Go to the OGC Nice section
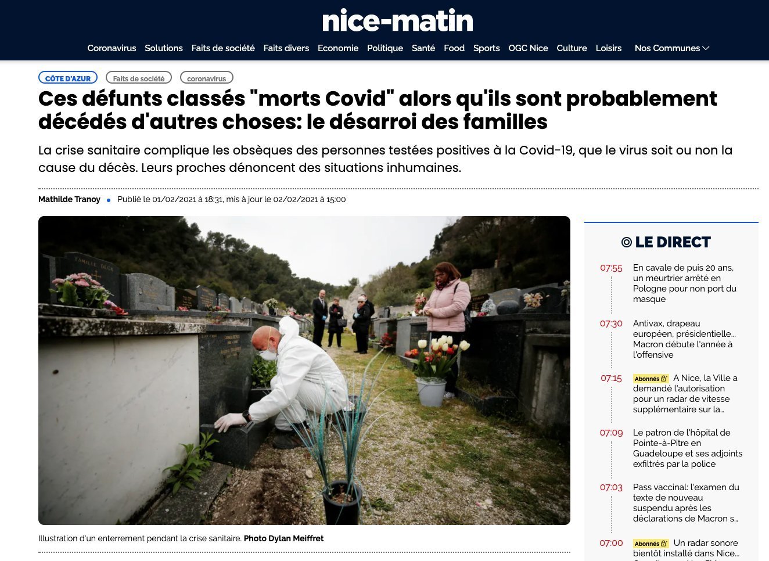Viewport: 769px width, 561px height. (x=528, y=48)
